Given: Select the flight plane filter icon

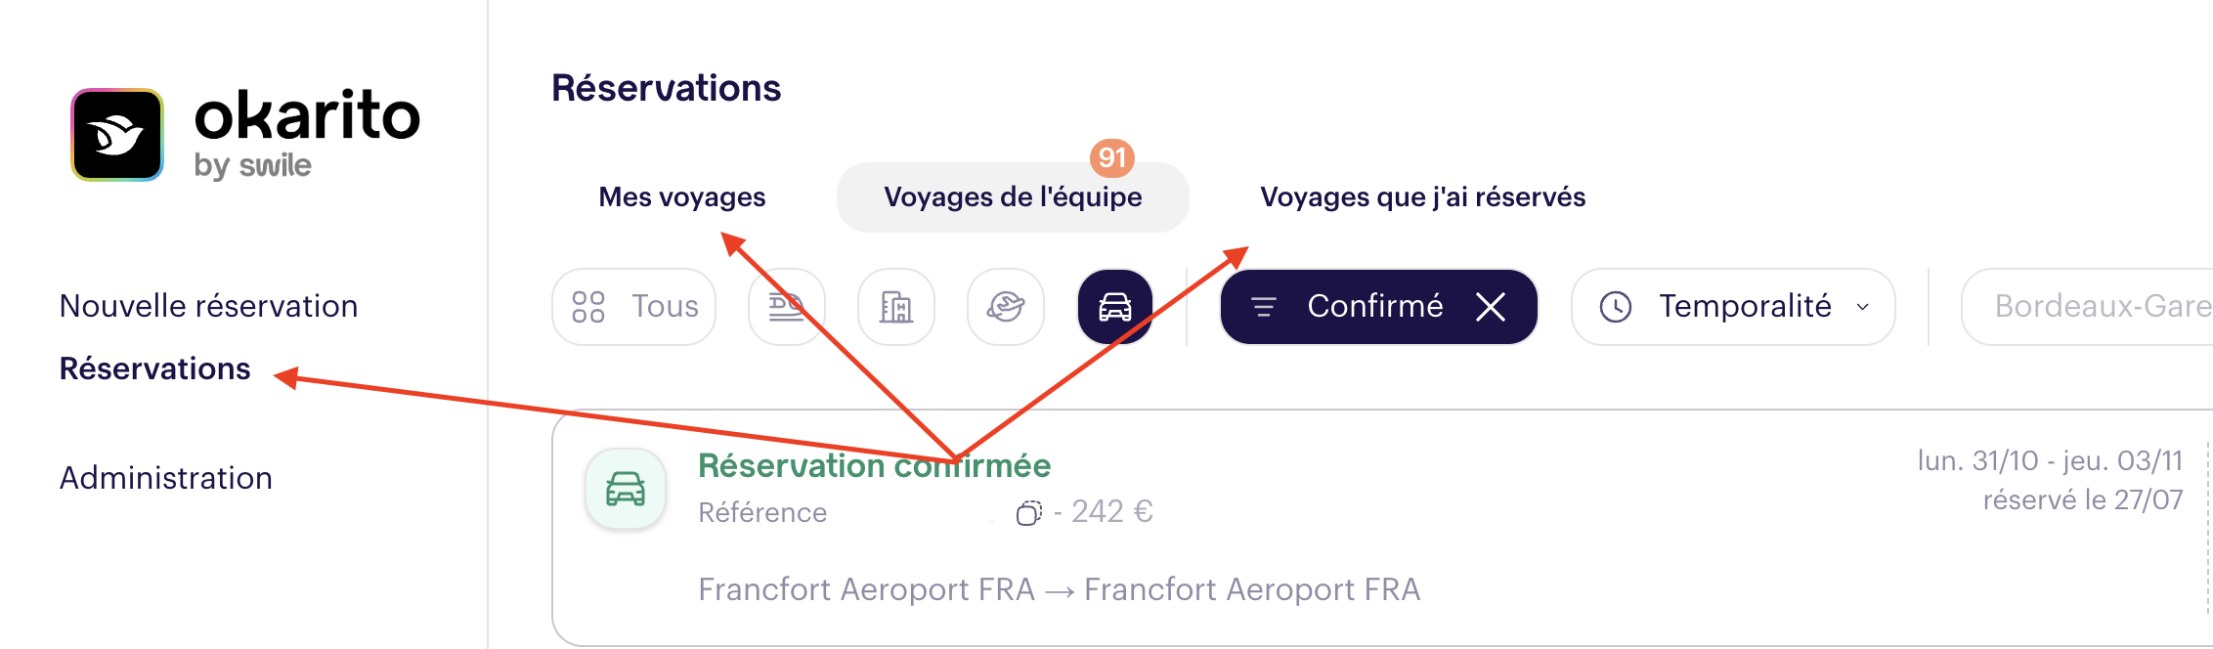Looking at the screenshot, I should coord(1006,307).
